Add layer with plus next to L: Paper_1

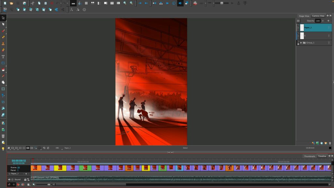[26, 174]
